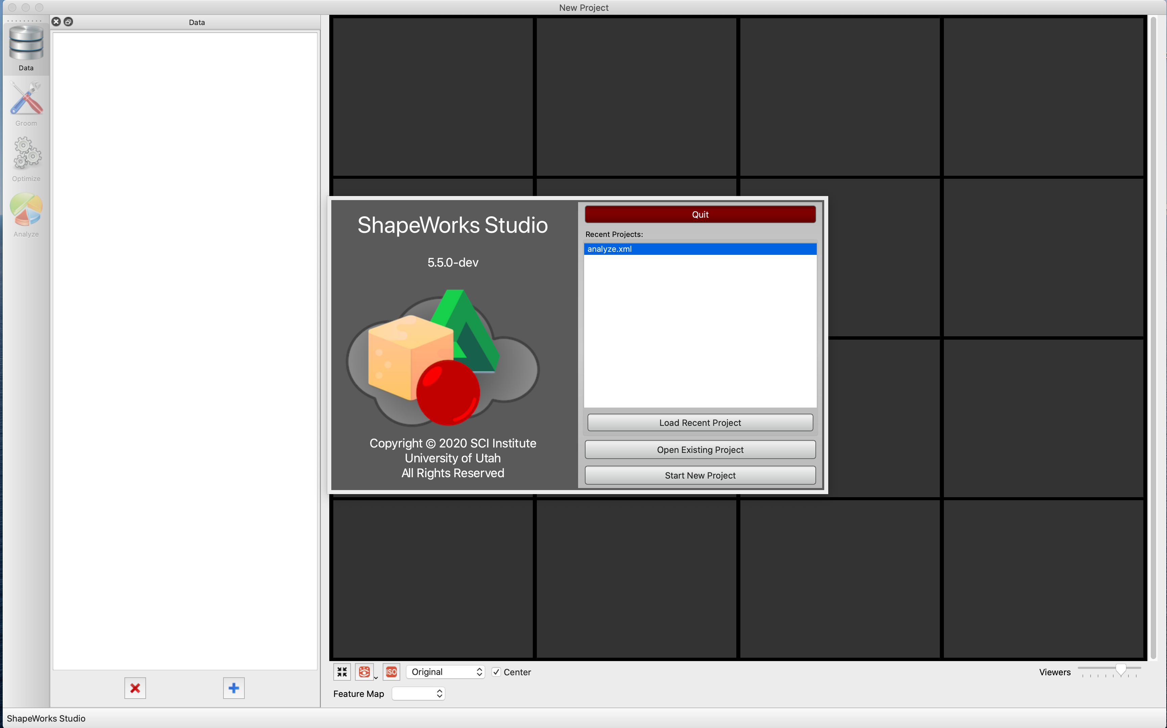Click Start New Project button

point(700,475)
